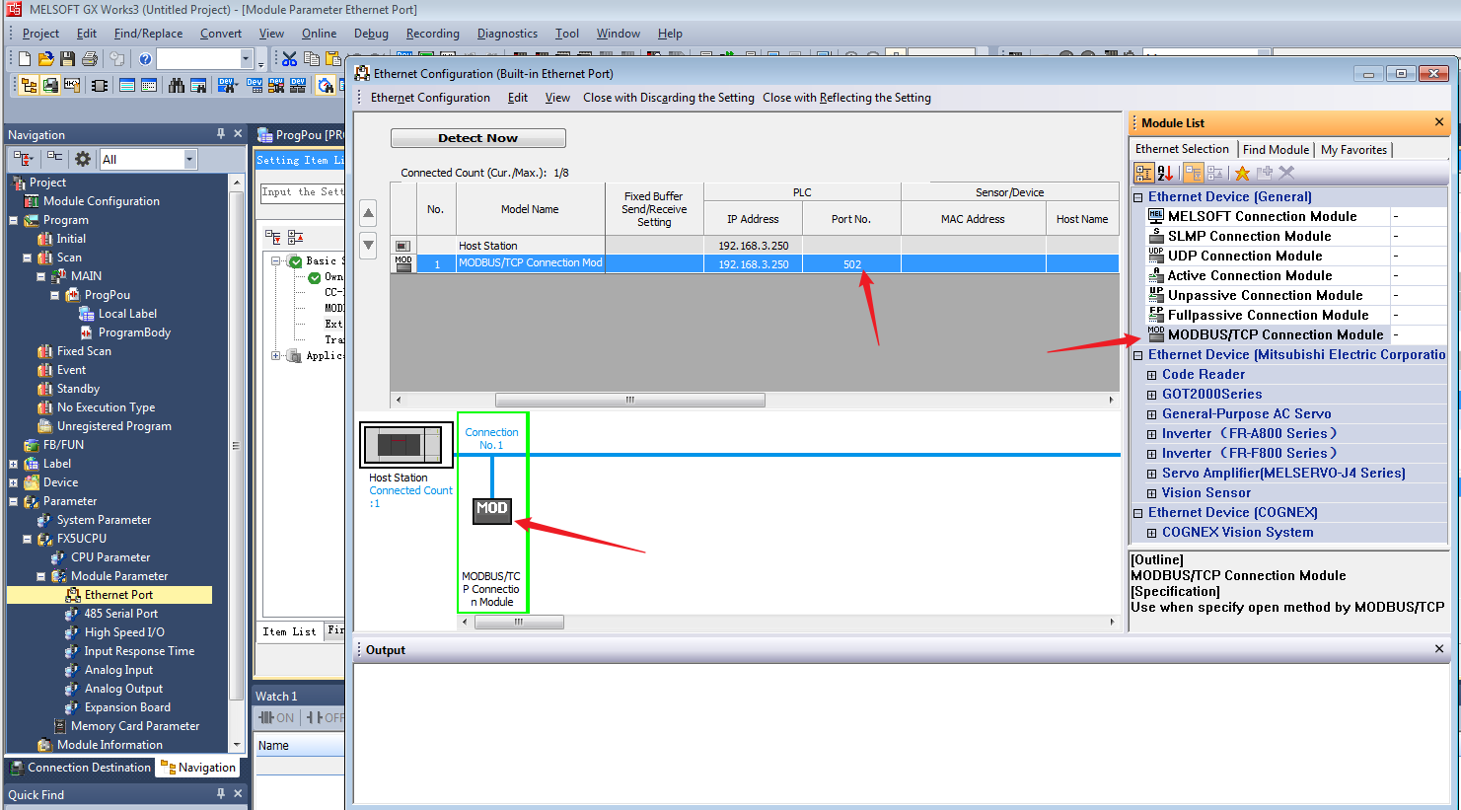Click the MOD module icon in the network diagram

(491, 509)
